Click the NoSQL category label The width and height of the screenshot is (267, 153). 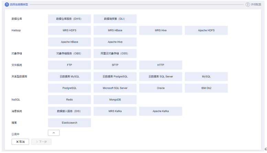pyautogui.click(x=16, y=100)
